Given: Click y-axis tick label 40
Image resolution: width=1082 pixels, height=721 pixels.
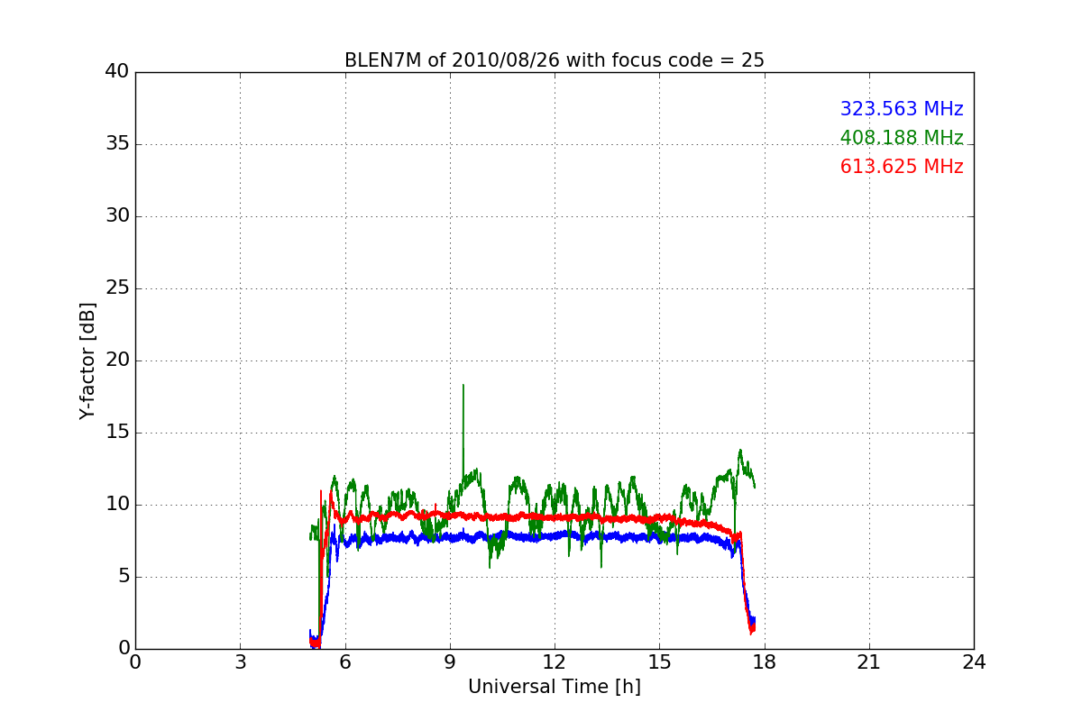Looking at the screenshot, I should (x=117, y=72).
